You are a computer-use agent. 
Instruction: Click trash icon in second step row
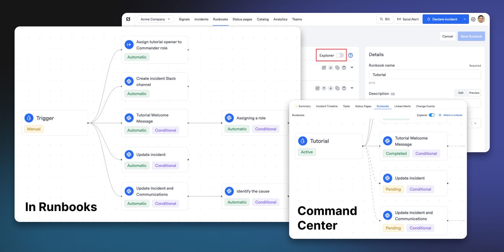pyautogui.click(x=344, y=88)
